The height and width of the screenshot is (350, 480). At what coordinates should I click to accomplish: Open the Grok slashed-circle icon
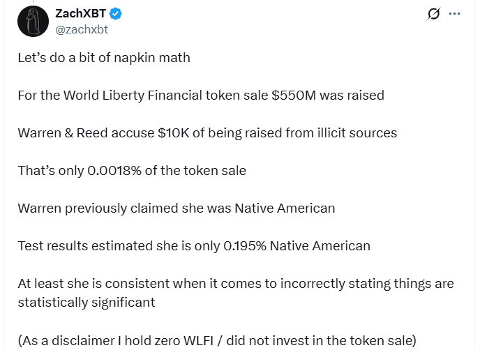pyautogui.click(x=433, y=14)
